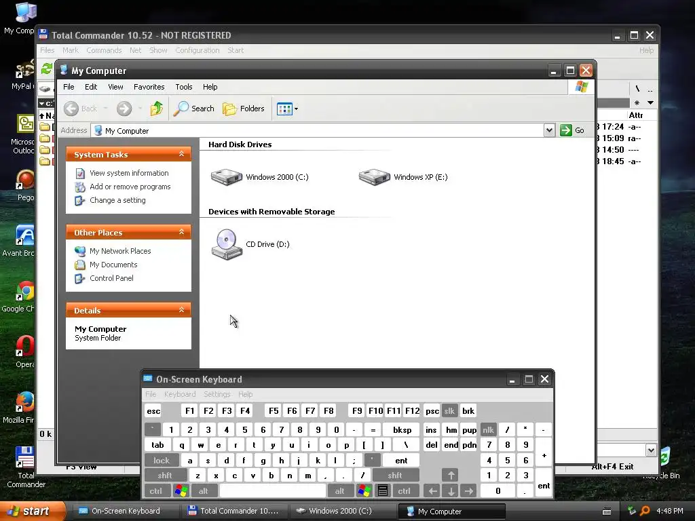Open Control Panel link
The image size is (695, 521).
pyautogui.click(x=111, y=278)
